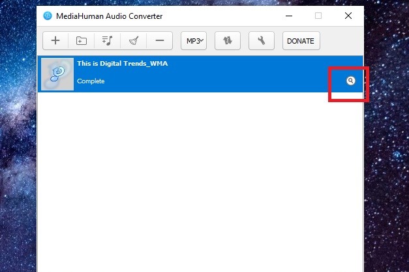Remove the selected track with minus icon
This screenshot has width=409, height=272.
coord(159,41)
